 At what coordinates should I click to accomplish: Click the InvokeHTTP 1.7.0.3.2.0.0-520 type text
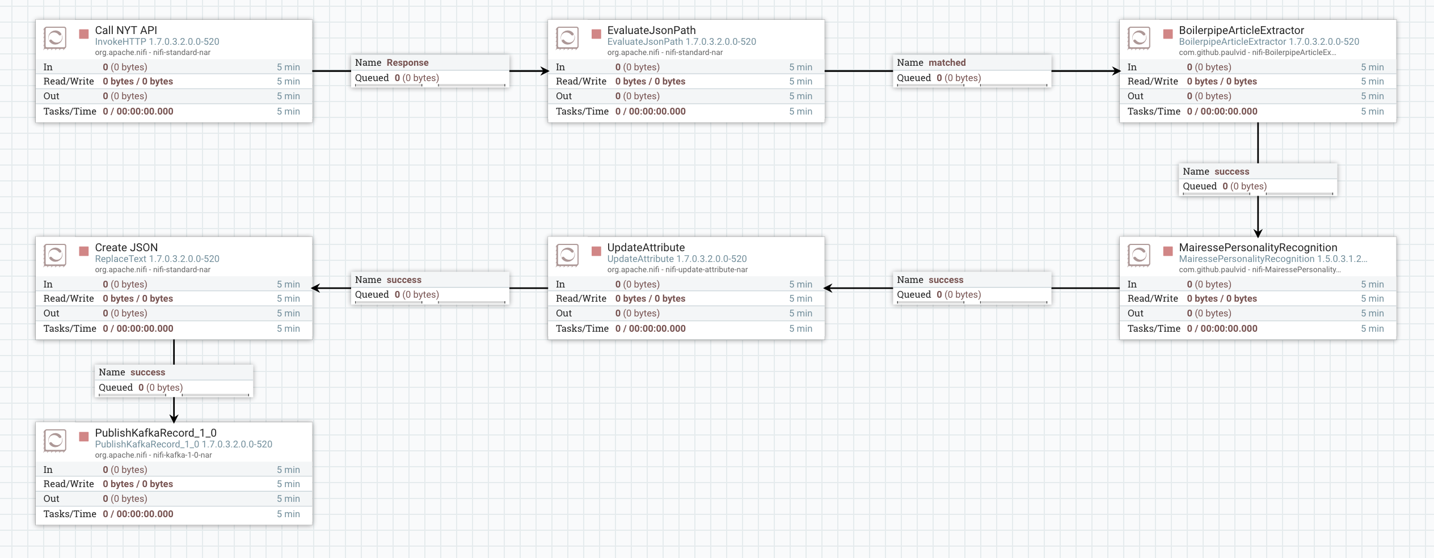tap(157, 41)
